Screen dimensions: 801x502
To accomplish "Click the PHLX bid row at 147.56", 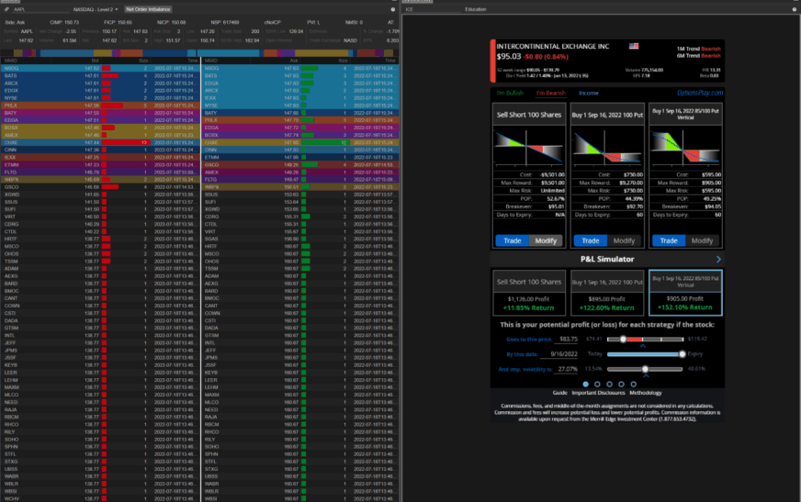I will 100,106.
